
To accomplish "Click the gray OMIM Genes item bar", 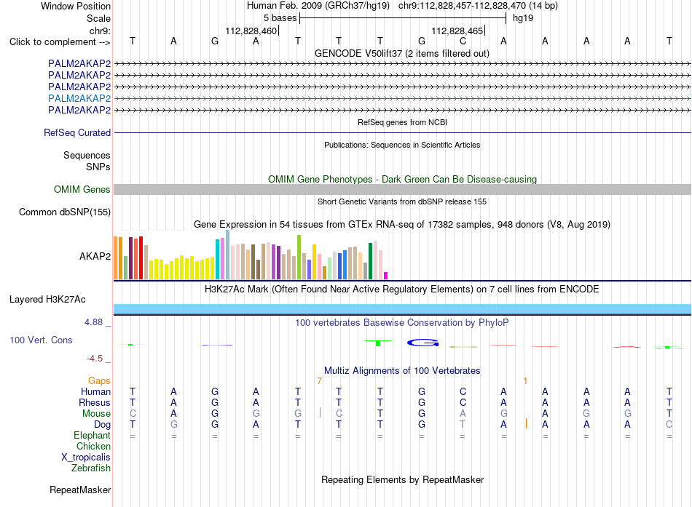I will (x=402, y=190).
